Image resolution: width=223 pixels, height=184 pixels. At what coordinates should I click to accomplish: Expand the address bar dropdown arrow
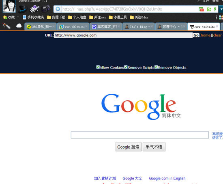pyautogui.click(x=221, y=9)
